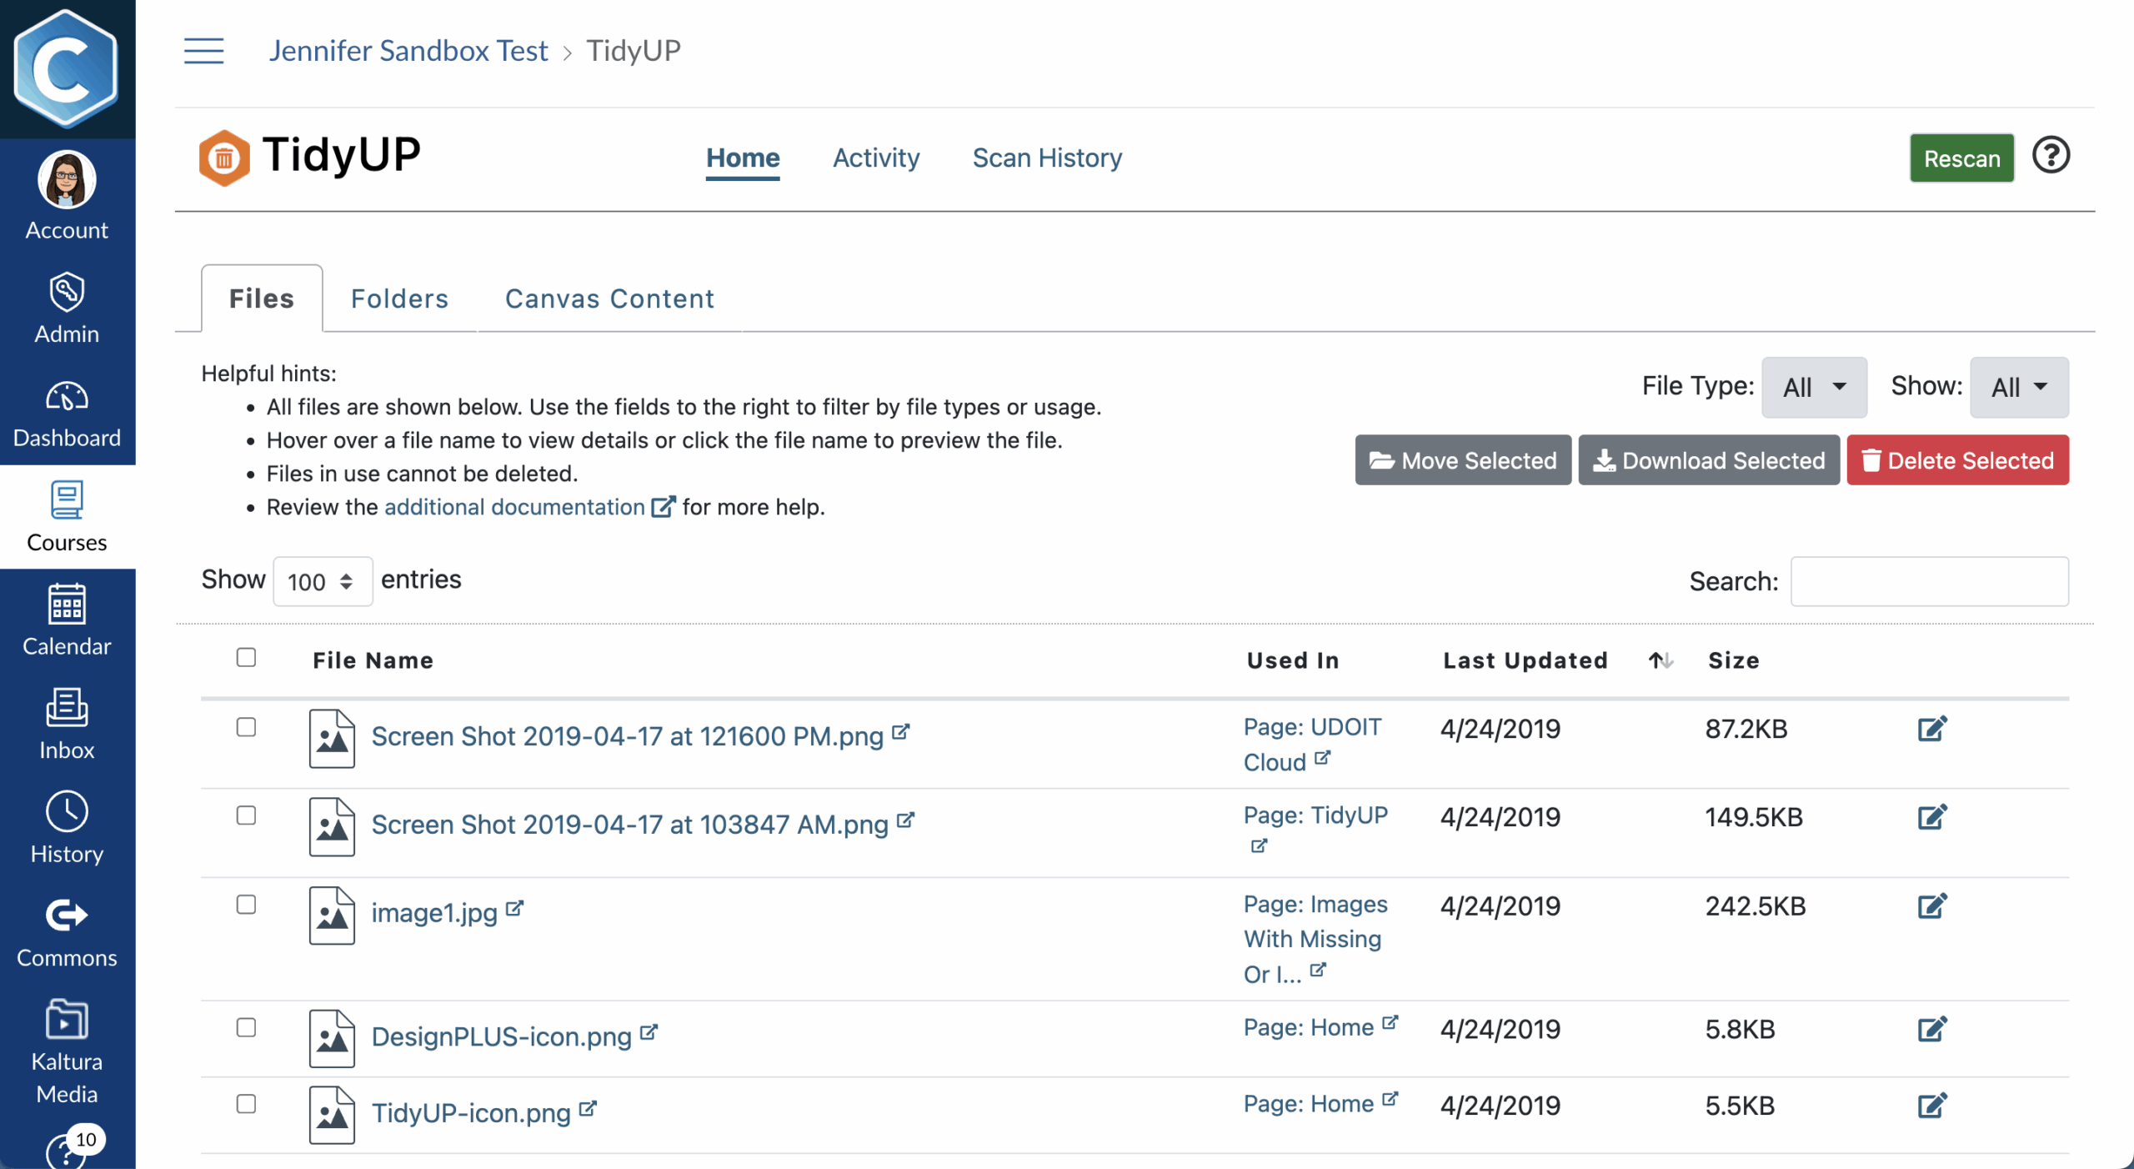Open the Commons sidebar icon
Image resolution: width=2134 pixels, height=1169 pixels.
click(x=67, y=933)
